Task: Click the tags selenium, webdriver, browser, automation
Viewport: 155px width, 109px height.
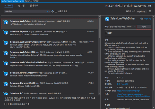Action: [x=133, y=100]
